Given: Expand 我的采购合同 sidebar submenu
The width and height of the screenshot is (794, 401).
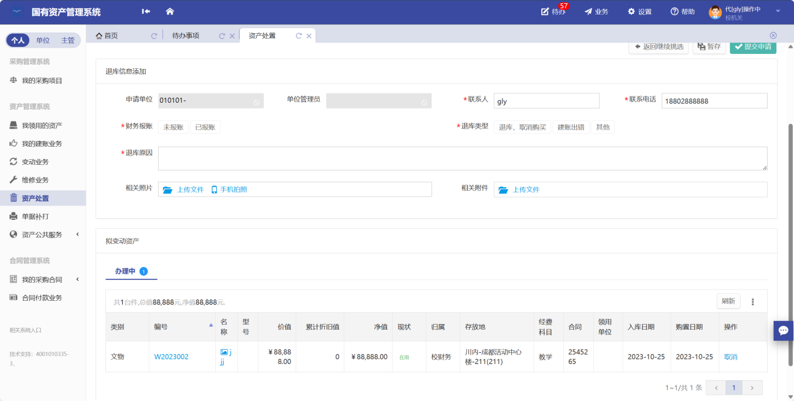Looking at the screenshot, I should (77, 279).
